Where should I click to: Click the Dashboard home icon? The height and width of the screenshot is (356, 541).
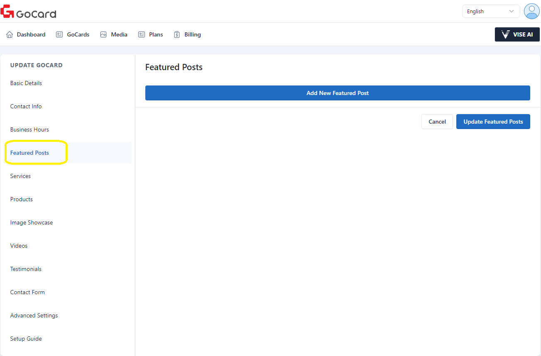(10, 34)
